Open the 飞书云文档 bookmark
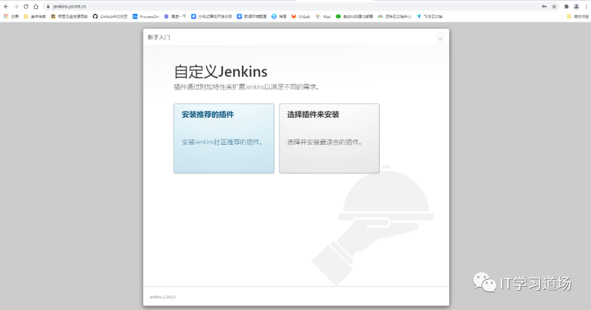 coord(430,16)
